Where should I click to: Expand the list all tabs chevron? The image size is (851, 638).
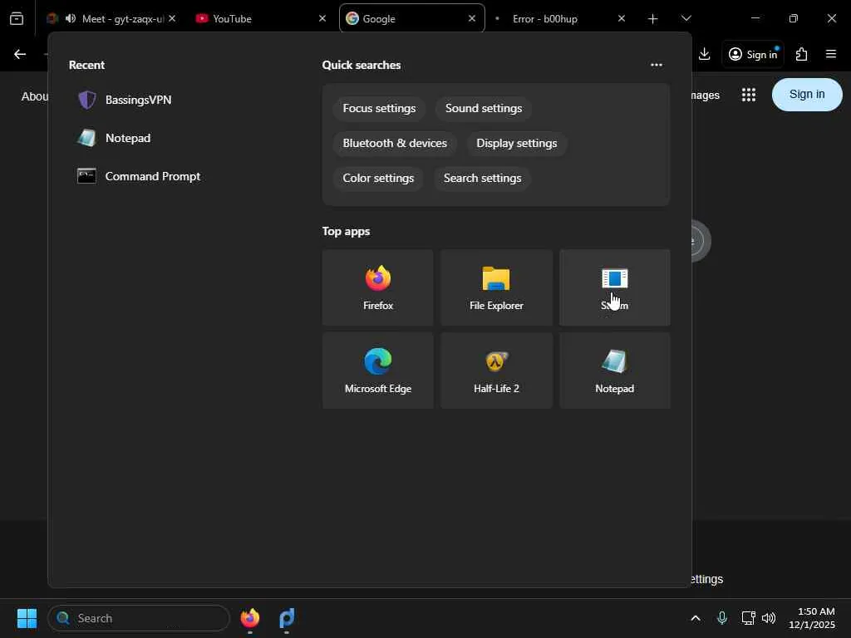click(x=686, y=18)
